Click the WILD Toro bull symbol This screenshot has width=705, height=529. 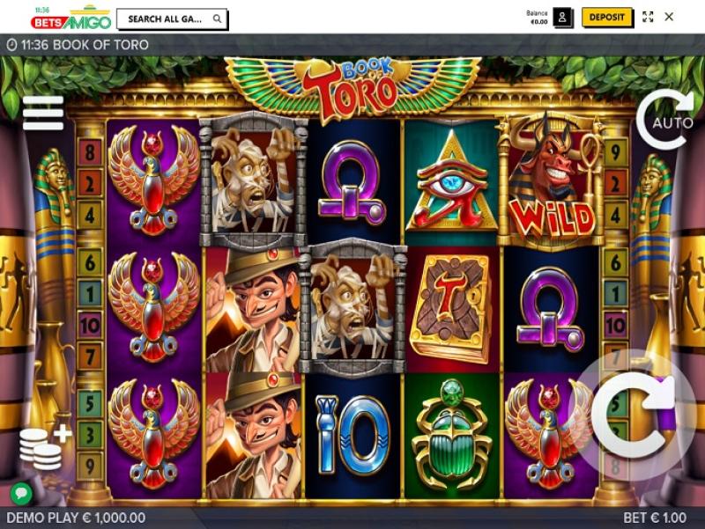coord(553,180)
